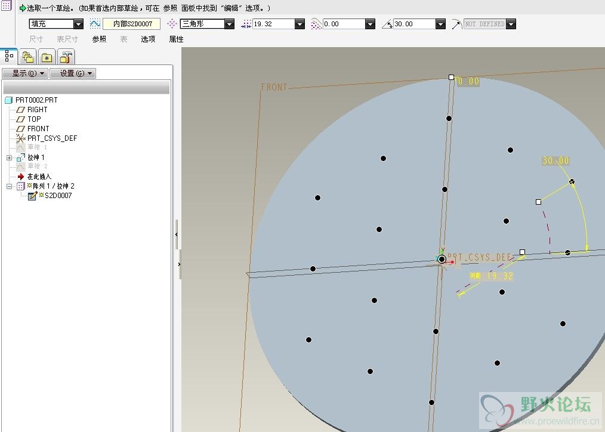The height and width of the screenshot is (432, 605).
Task: Open the favorites navigator tab
Action: (47, 57)
